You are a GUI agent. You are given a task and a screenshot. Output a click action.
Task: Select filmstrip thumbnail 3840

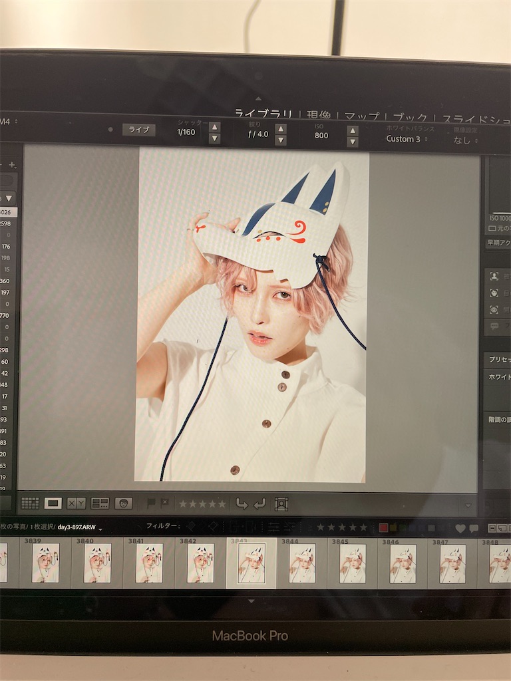[97, 563]
